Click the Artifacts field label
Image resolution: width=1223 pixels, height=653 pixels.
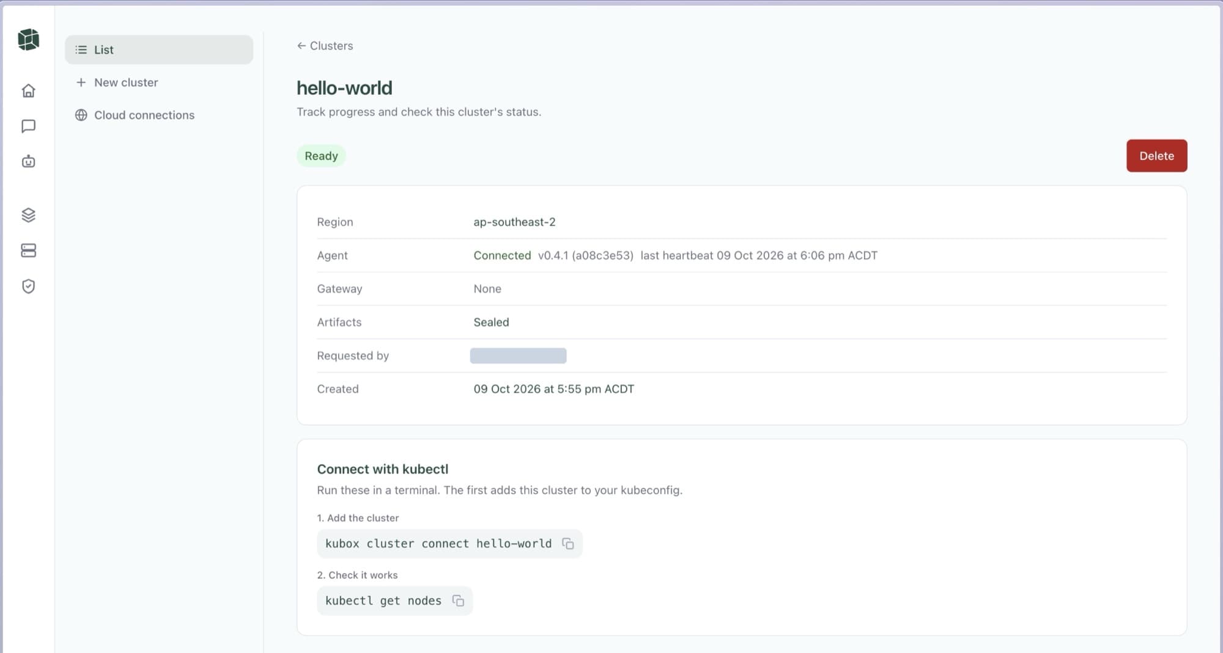[x=339, y=322]
